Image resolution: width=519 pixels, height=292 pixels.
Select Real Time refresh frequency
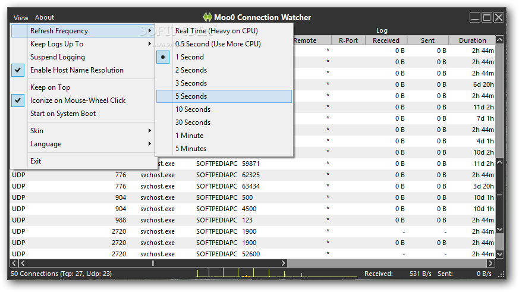point(224,31)
